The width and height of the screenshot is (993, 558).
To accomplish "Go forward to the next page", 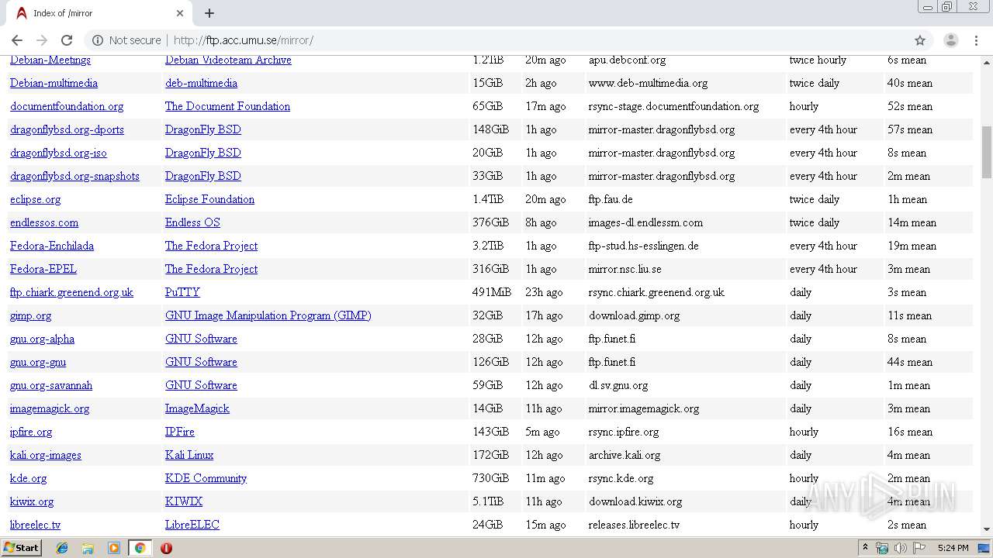I will 42,40.
